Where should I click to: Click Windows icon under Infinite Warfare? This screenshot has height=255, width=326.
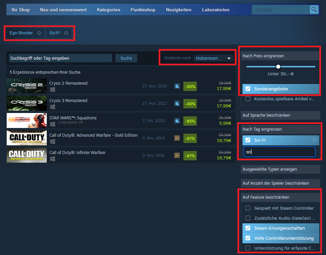(52, 159)
